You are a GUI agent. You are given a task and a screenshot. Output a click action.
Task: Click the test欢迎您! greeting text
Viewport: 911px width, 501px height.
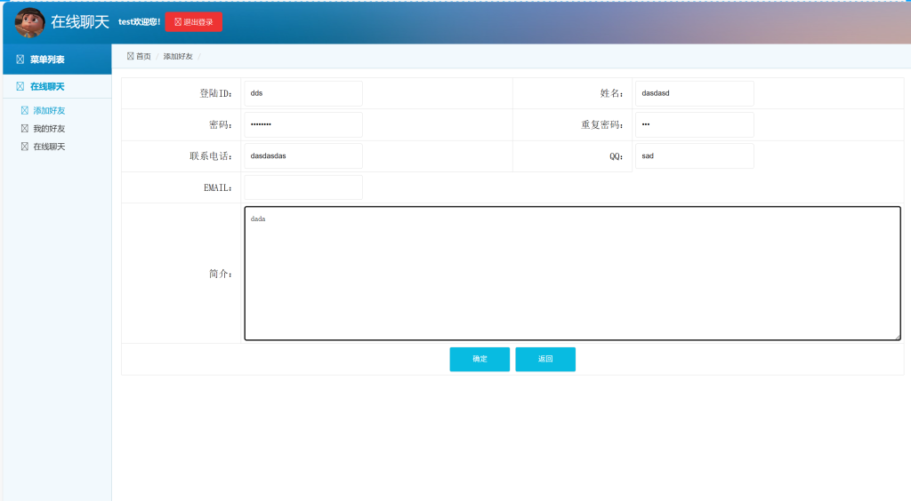(x=140, y=22)
